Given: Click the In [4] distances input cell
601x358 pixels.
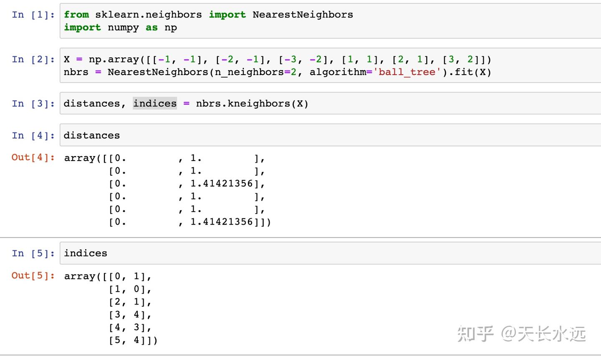Looking at the screenshot, I should 330,135.
